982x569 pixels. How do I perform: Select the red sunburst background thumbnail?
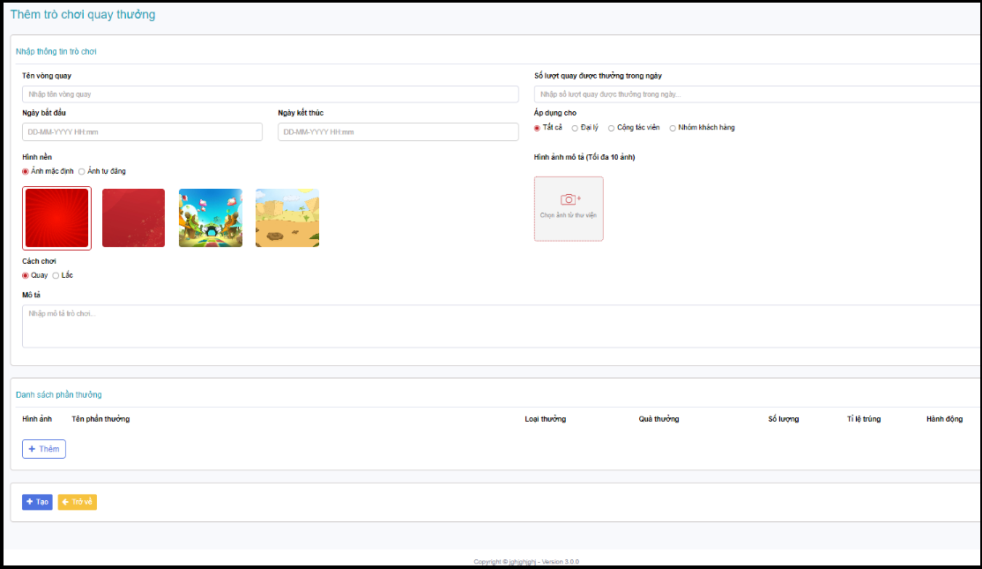pyautogui.click(x=57, y=218)
